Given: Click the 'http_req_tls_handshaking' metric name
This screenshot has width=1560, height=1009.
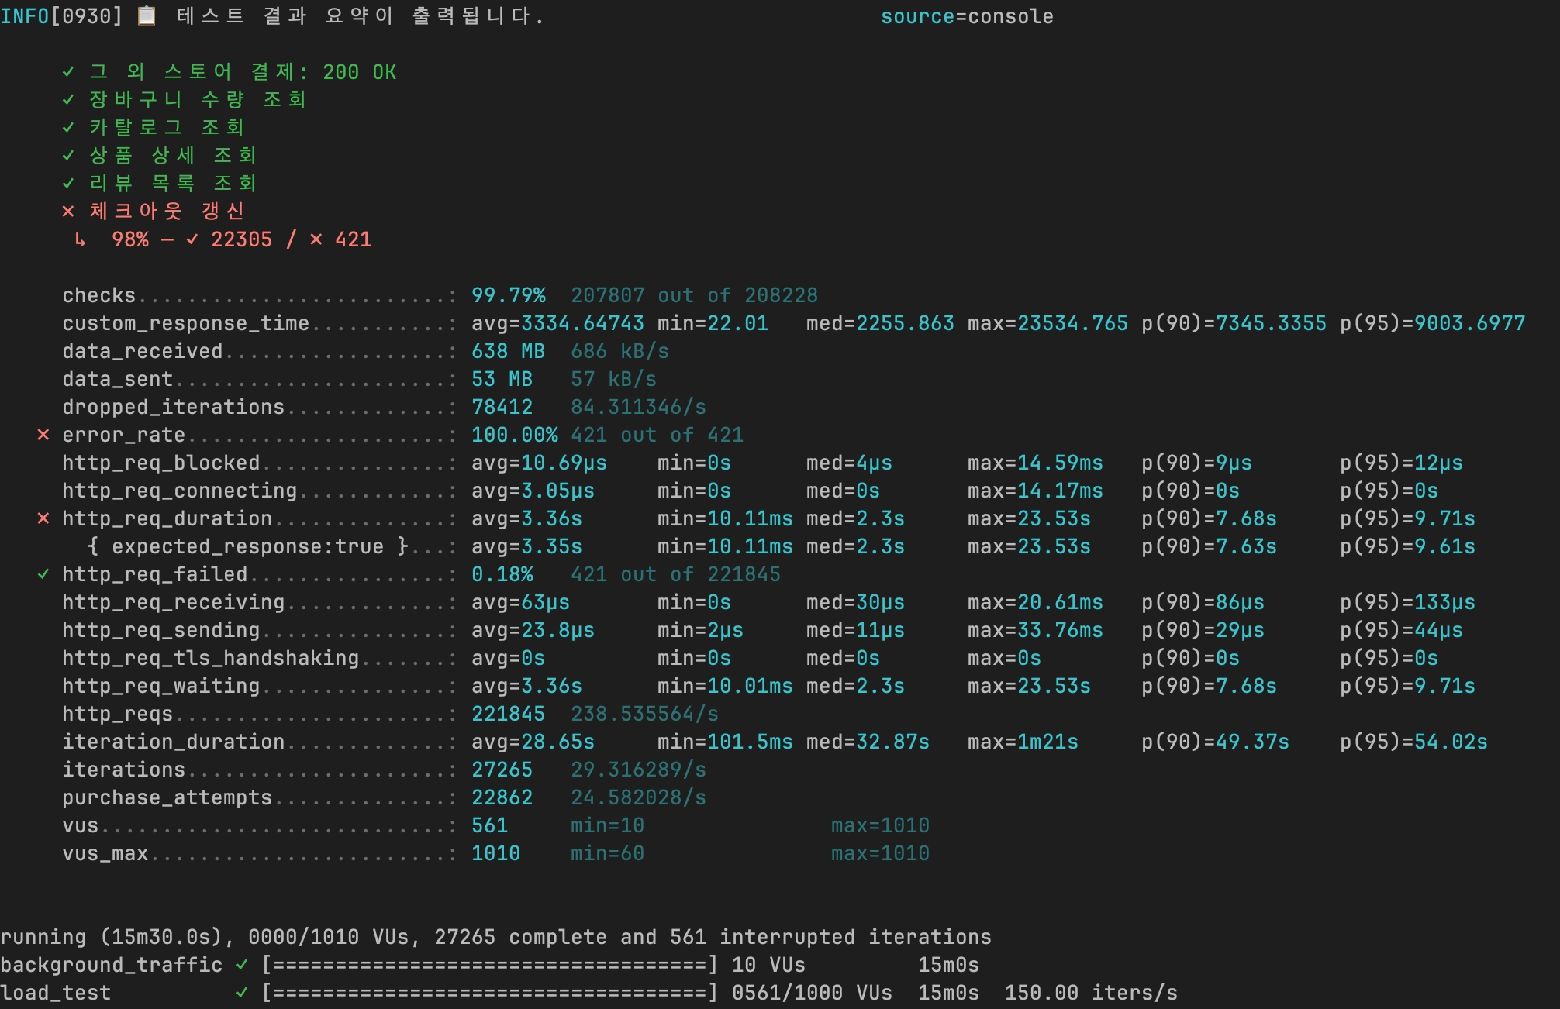Looking at the screenshot, I should [210, 658].
